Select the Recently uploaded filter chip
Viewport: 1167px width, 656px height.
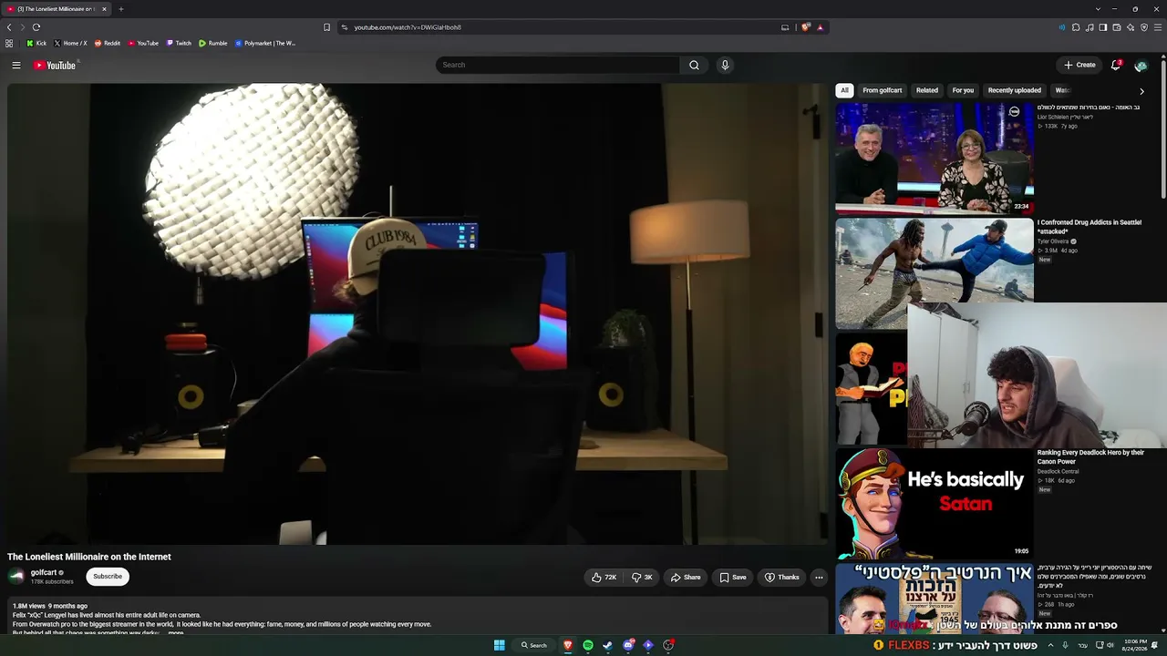1015,90
